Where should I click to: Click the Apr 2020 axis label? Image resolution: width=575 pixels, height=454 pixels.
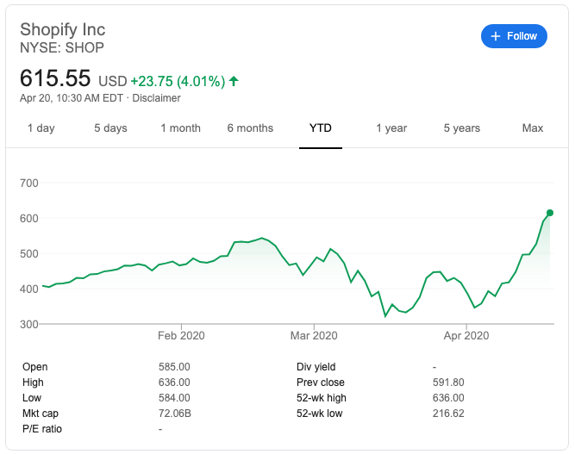tap(466, 335)
